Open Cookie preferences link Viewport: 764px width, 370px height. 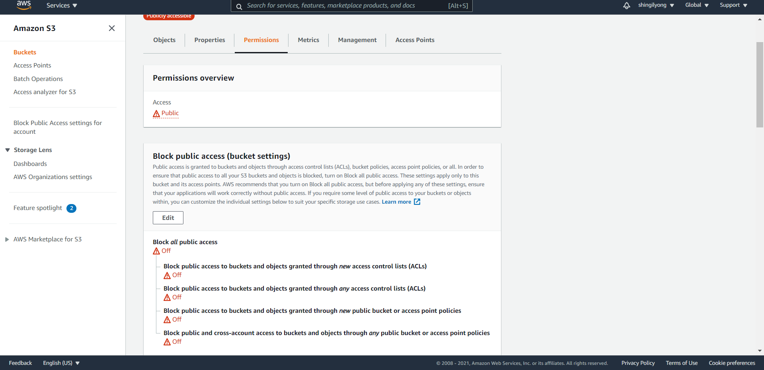732,363
